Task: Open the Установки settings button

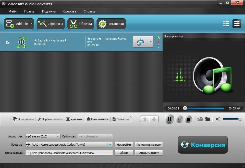Action: (111, 24)
